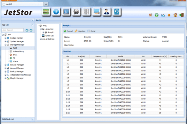This screenshot has width=187, height=124.
Task: Expand the System Monitor tree node
Action: pos(5,38)
